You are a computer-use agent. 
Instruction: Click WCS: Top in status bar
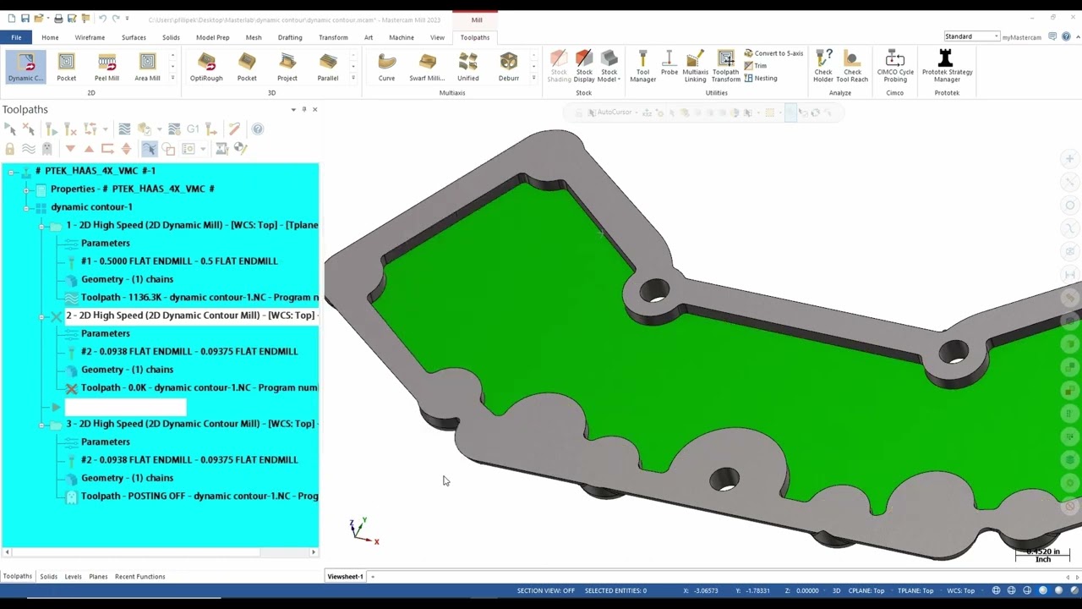point(961,590)
